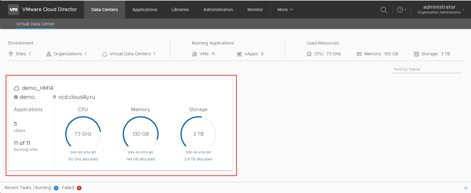Click the '5' vApps count
This screenshot has height=193, width=471.
[x=16, y=124]
